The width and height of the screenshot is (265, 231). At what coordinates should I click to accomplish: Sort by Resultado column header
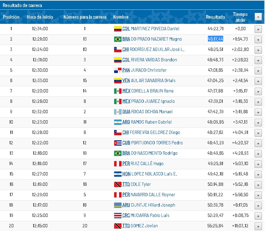click(x=215, y=17)
